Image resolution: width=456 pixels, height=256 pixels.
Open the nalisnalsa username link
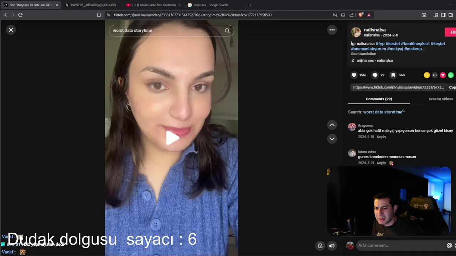coord(374,30)
